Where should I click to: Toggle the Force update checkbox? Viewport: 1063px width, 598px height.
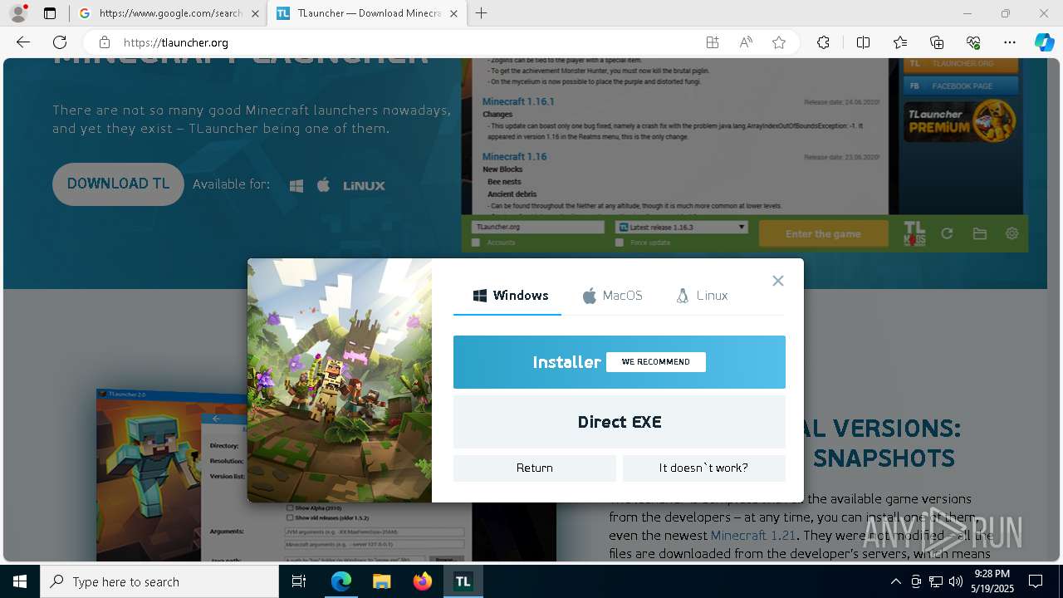[x=620, y=243]
